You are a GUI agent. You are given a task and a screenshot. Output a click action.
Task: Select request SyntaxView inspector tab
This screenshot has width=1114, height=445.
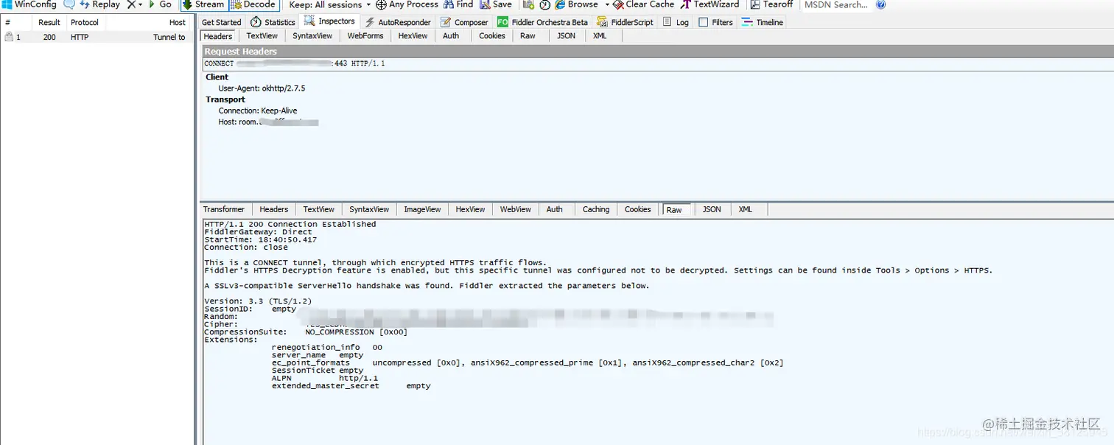tap(312, 35)
